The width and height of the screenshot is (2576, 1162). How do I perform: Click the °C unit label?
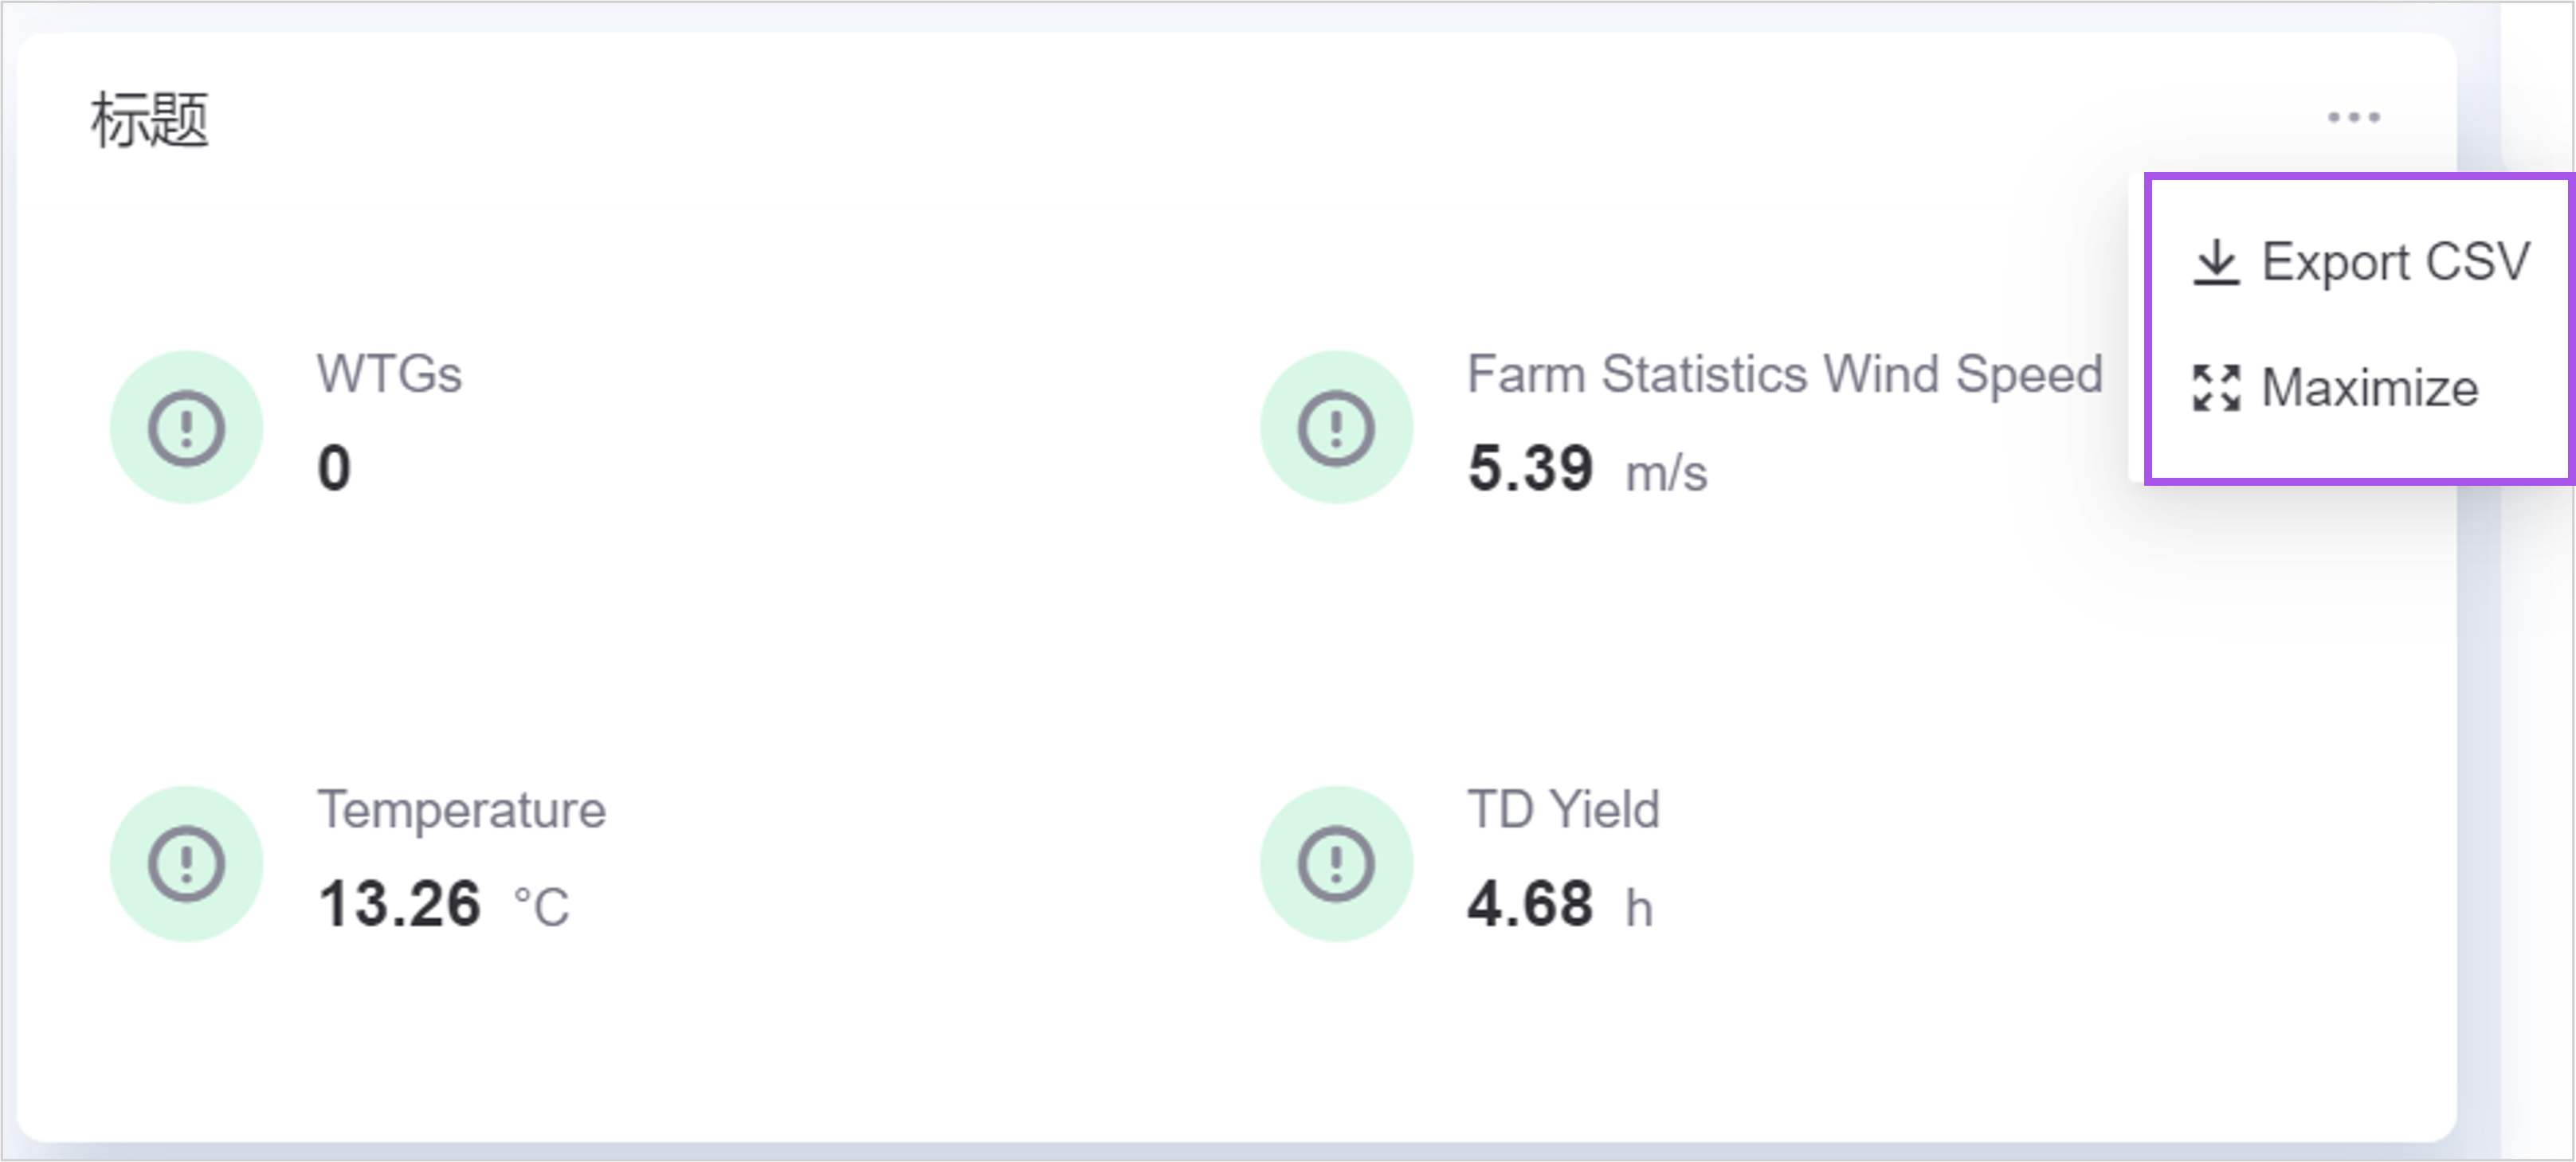click(541, 907)
